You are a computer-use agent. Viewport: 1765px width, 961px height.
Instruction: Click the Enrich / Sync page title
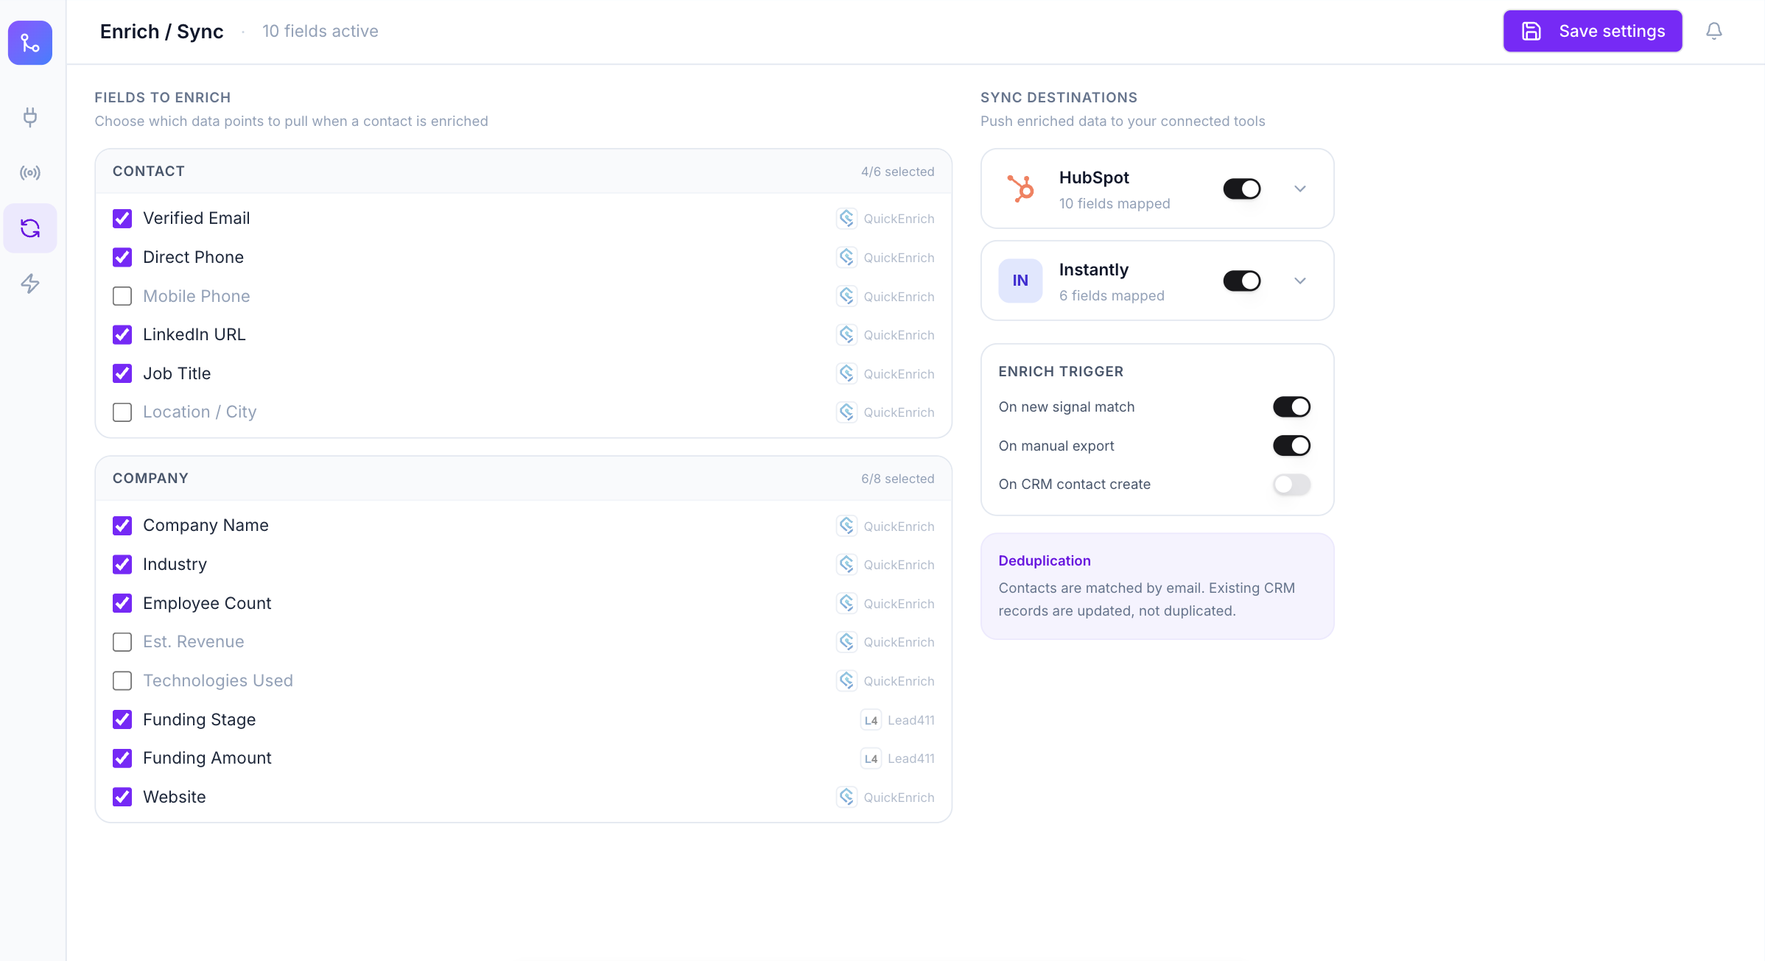point(162,31)
